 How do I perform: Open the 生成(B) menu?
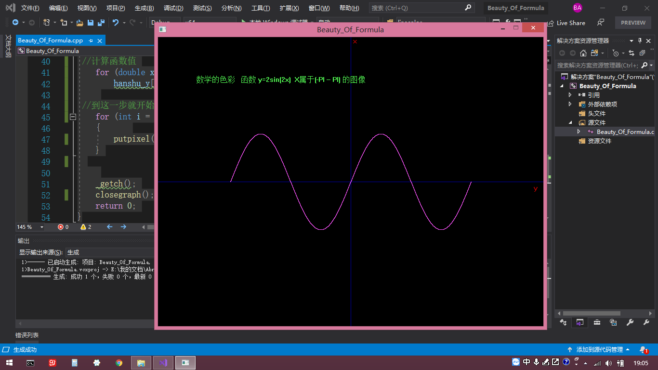(x=145, y=8)
